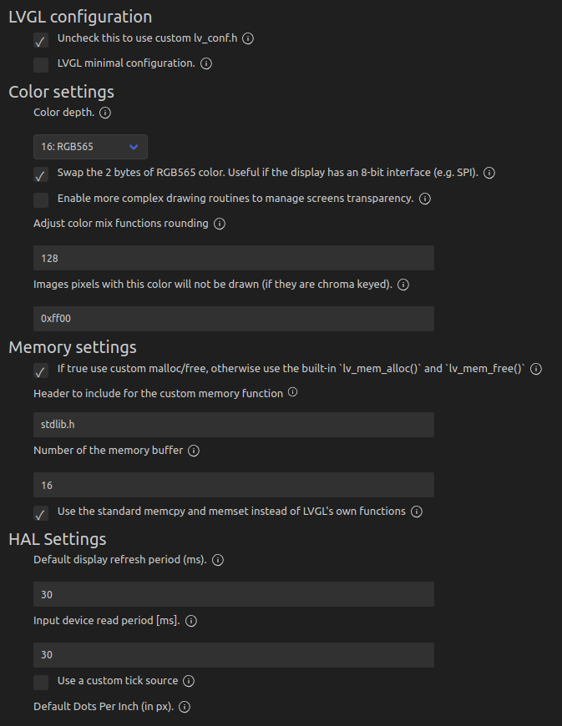Click the chevron arrow of Color depth selector

click(134, 147)
